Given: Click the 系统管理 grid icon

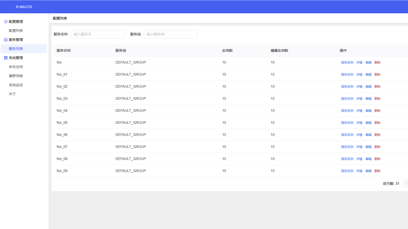Looking at the screenshot, I should tap(6, 58).
